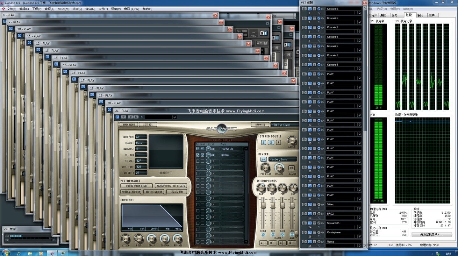Toggle the Repetition Sim button
This screenshot has width=458, height=256.
(x=154, y=192)
